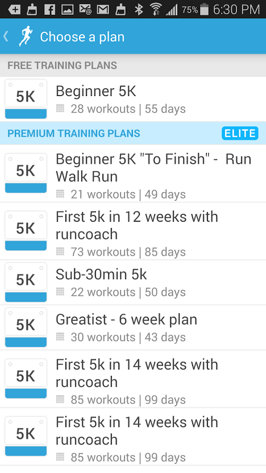The height and width of the screenshot is (473, 266).
Task: Tap the back chevron in header
Action: click(6, 36)
